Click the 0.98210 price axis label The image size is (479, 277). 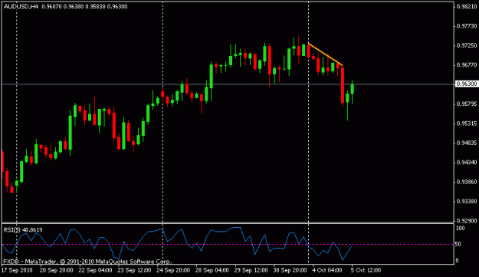pyautogui.click(x=467, y=6)
